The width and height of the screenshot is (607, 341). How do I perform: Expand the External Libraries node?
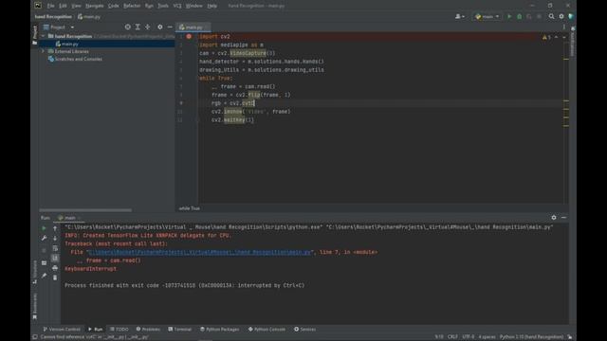coord(43,51)
